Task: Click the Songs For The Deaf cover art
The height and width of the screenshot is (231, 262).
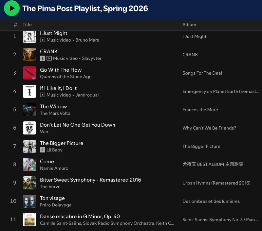Action: (x=29, y=73)
